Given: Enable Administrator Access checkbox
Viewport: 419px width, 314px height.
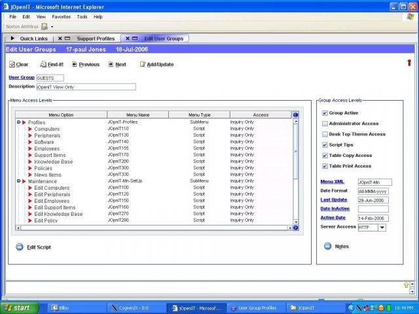Looking at the screenshot, I should point(325,124).
